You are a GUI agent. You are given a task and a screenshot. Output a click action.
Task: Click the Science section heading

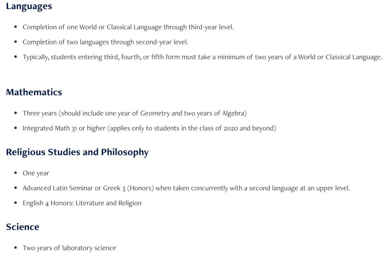tap(23, 227)
